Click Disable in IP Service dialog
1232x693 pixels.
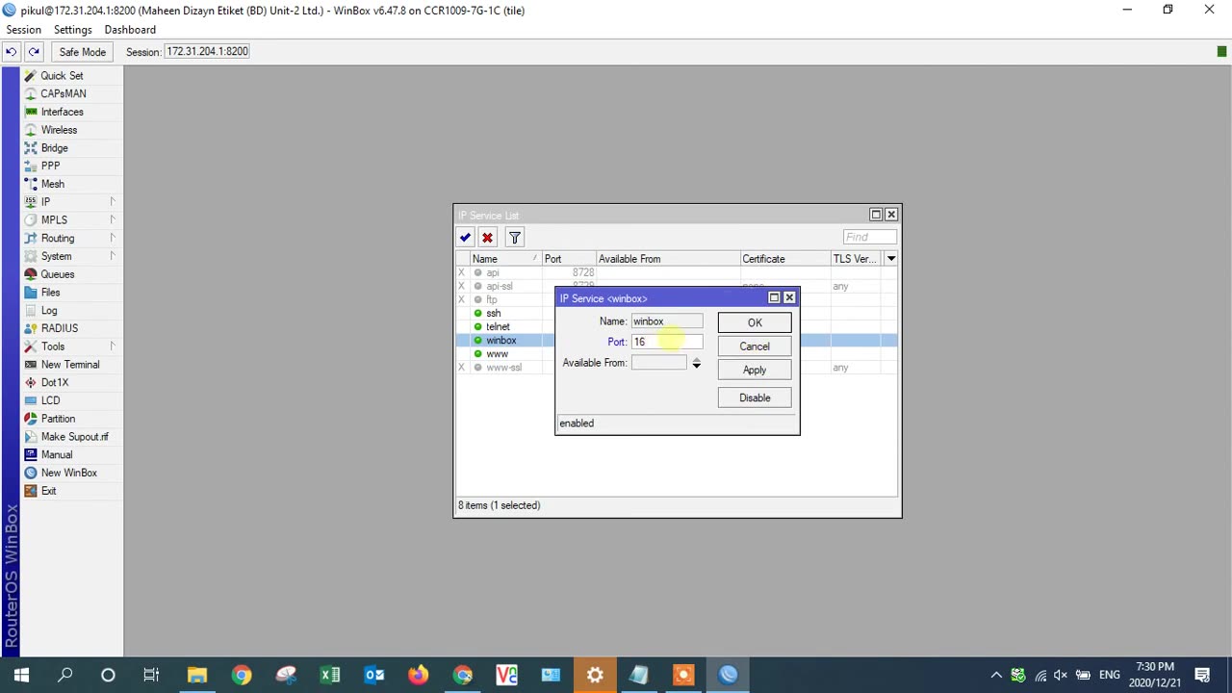tap(755, 398)
